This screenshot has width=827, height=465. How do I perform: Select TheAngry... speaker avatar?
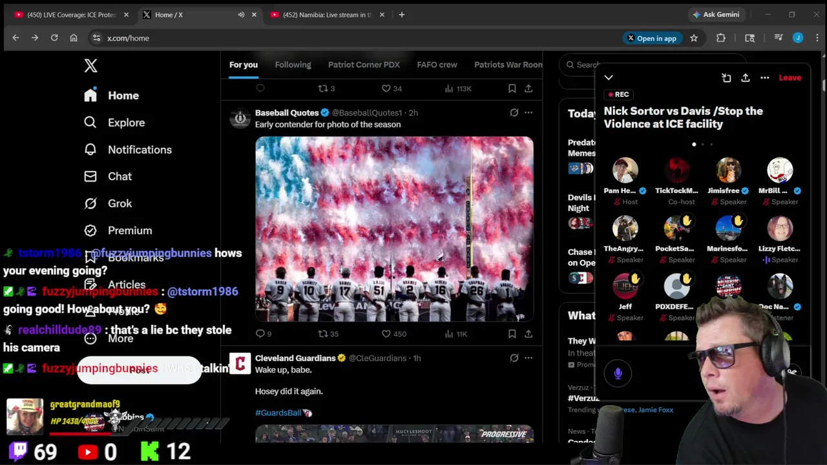point(625,229)
